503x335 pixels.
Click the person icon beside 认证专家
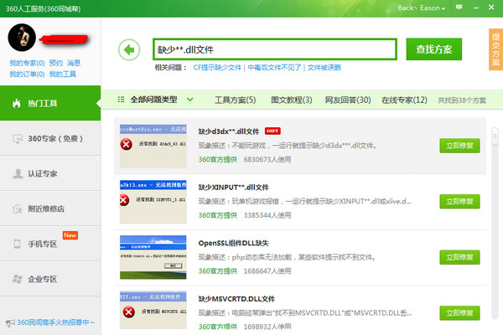click(18, 173)
